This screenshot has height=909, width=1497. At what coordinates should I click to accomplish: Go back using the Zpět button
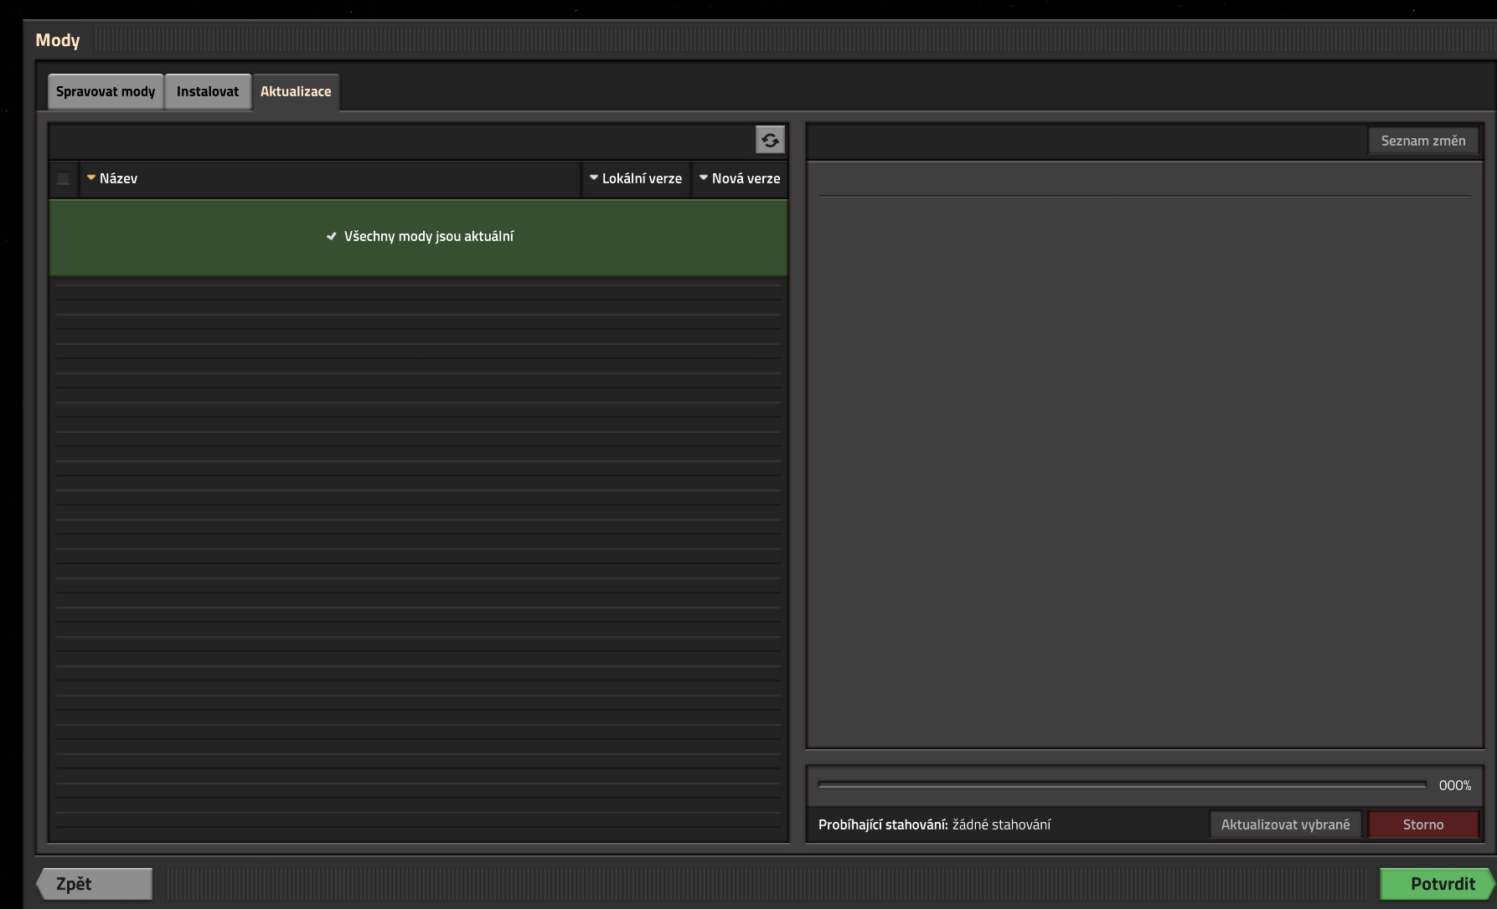(x=94, y=884)
